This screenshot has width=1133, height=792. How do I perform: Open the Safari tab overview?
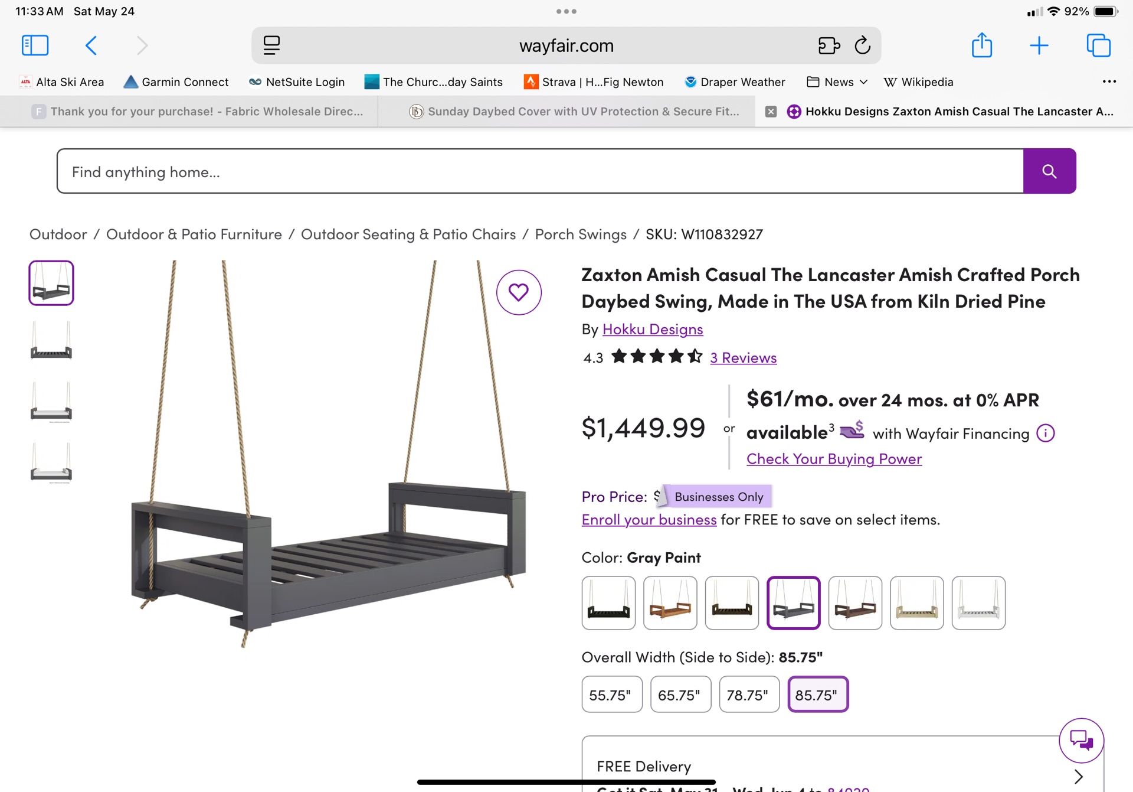pyautogui.click(x=1098, y=45)
